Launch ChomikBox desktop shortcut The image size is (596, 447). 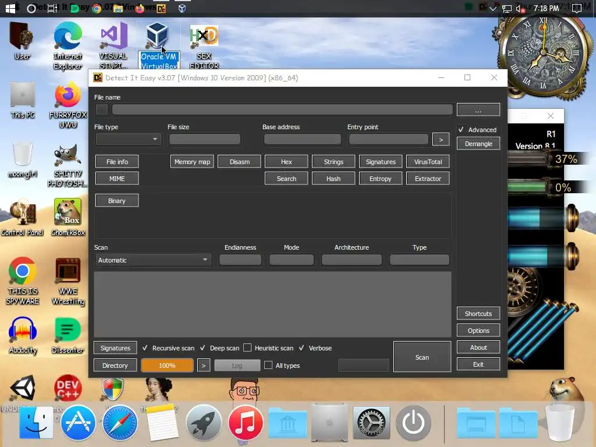tap(68, 218)
